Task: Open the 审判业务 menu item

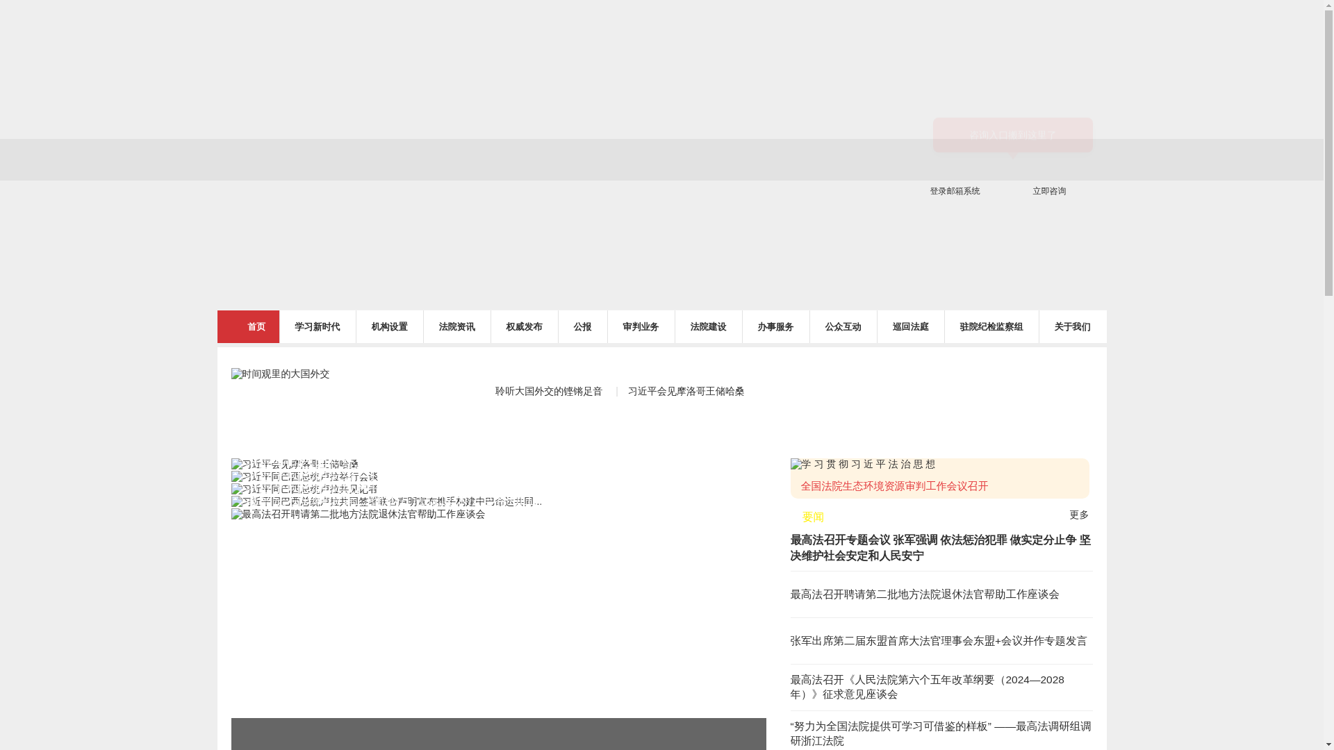Action: click(x=641, y=326)
